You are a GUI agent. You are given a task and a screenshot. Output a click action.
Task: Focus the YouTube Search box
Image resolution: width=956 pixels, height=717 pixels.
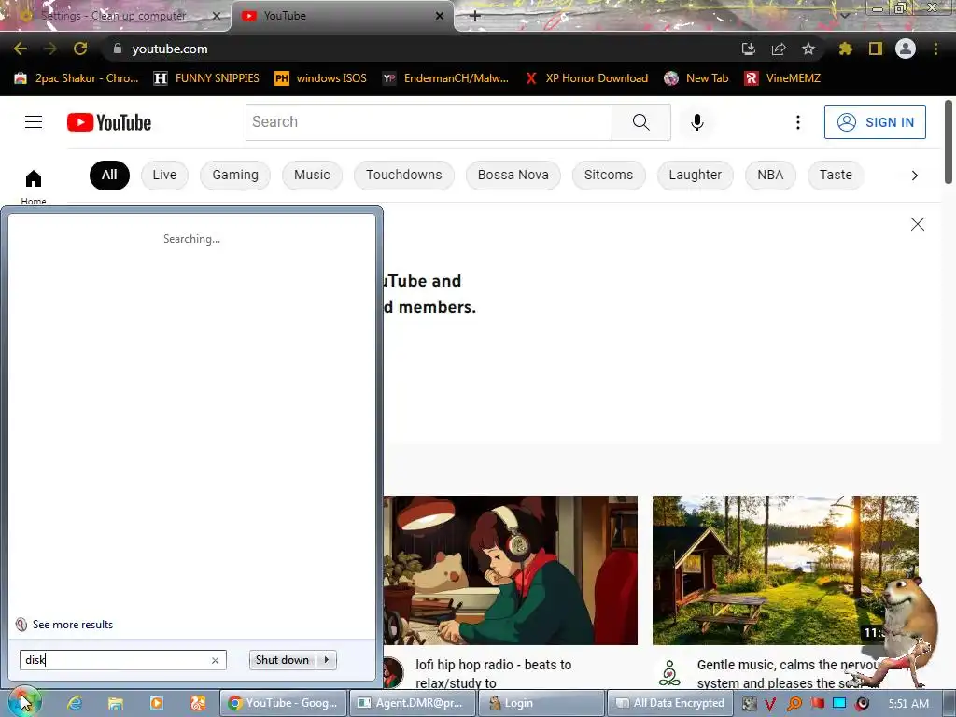point(429,122)
